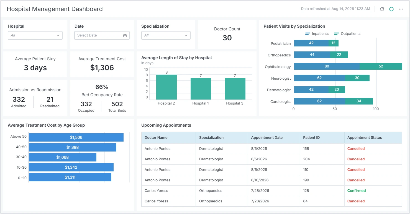
Task: Toggle Outpatients legend entry
Action: pos(347,34)
